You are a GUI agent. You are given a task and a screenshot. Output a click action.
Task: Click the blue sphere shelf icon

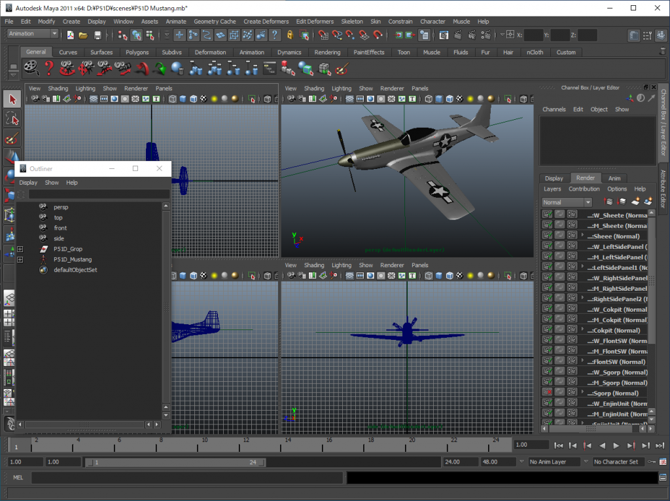pyautogui.click(x=177, y=68)
